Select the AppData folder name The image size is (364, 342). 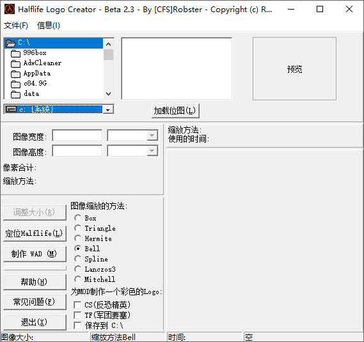click(x=37, y=74)
